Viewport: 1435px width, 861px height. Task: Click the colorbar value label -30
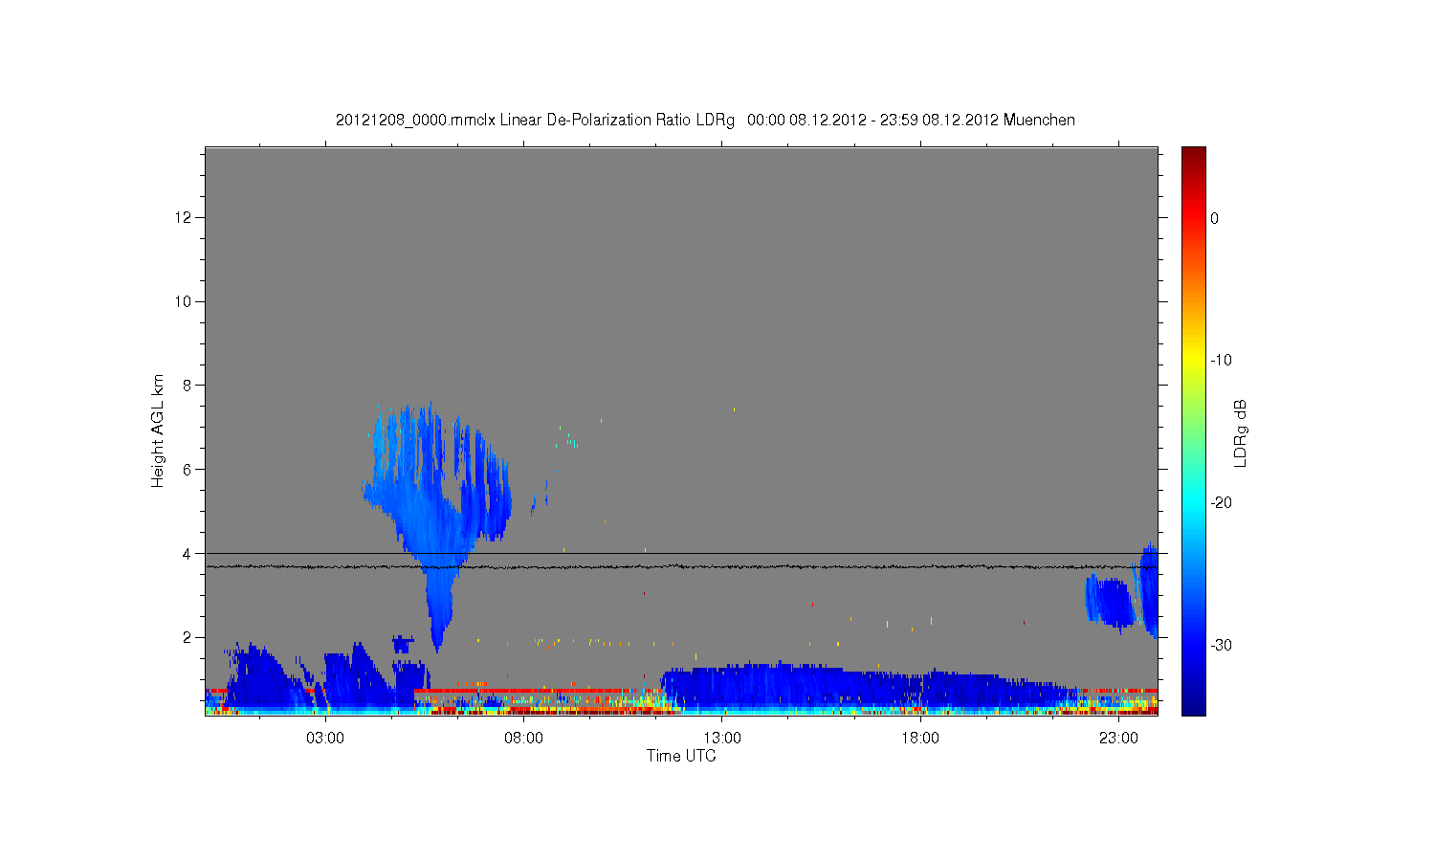pos(1221,646)
